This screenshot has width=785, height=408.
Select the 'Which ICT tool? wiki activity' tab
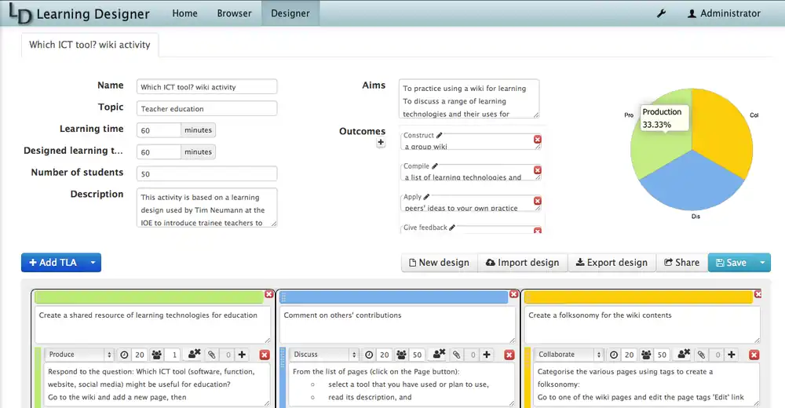[89, 45]
